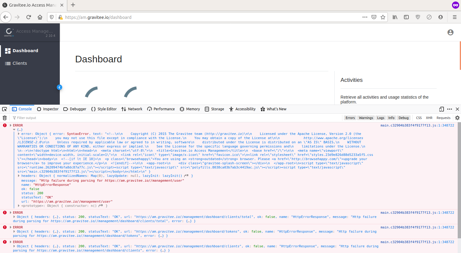The height and width of the screenshot is (253, 461).
Task: Select the element picker tool in devtools
Action: point(4,109)
